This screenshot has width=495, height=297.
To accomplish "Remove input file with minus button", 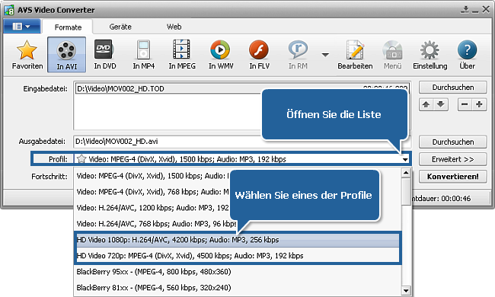I will [x=465, y=104].
